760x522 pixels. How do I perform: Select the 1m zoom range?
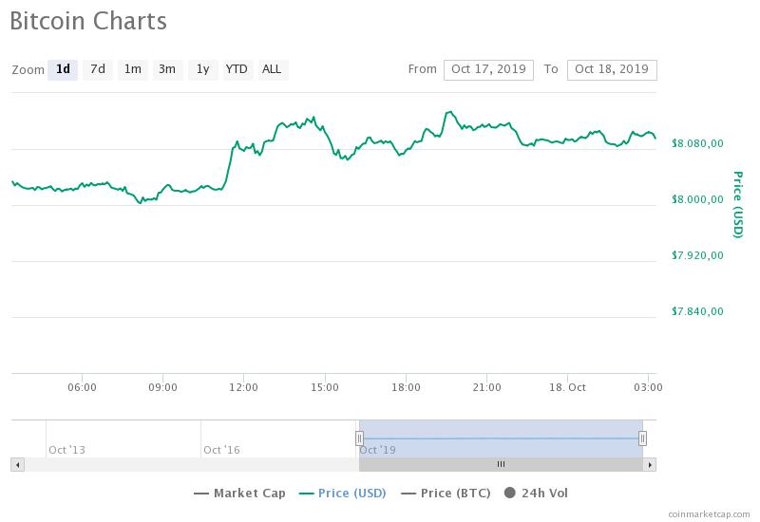pyautogui.click(x=133, y=69)
